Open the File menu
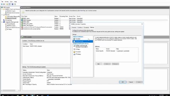Image resolution: width=170 pixels, height=96 pixels. coord(2,2)
